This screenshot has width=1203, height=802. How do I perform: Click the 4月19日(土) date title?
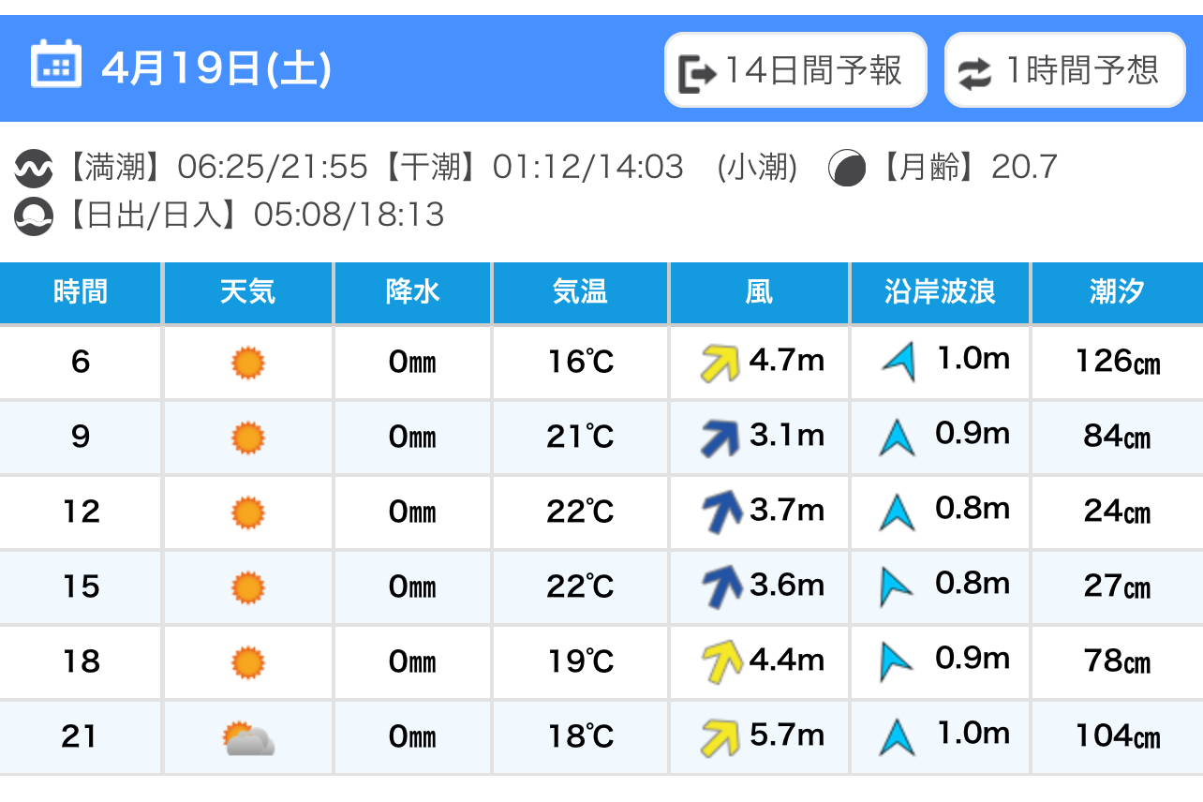pyautogui.click(x=216, y=69)
